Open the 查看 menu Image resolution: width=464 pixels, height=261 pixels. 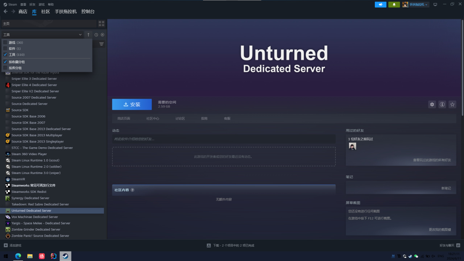[23, 4]
